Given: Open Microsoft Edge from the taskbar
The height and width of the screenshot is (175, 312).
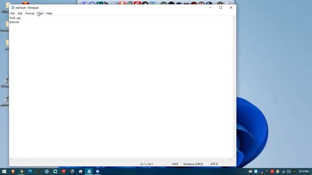Looking at the screenshot, I should [30, 172].
